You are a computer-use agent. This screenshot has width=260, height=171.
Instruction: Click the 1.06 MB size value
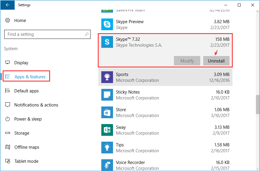(x=222, y=110)
